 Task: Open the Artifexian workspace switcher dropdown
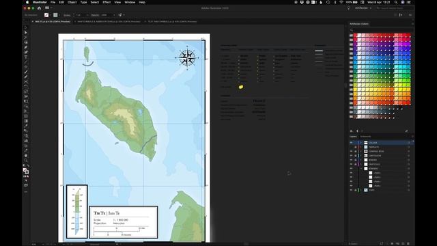(363, 8)
